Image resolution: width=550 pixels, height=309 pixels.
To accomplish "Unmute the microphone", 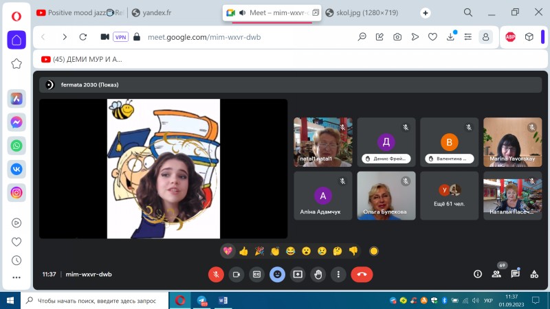I will (x=216, y=274).
